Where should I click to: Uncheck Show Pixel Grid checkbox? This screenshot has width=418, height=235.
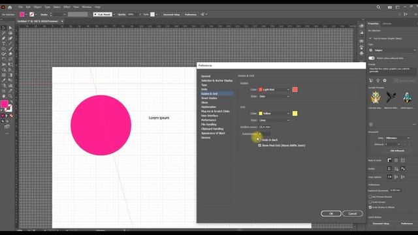point(259,146)
